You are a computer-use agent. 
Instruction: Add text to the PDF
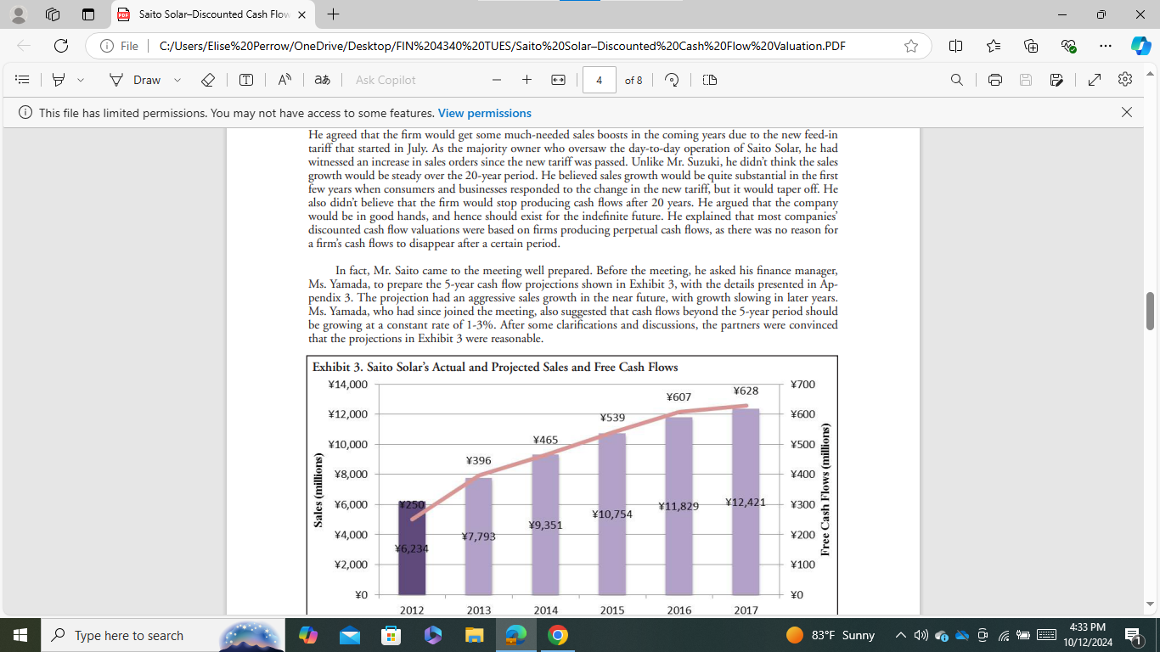(245, 79)
